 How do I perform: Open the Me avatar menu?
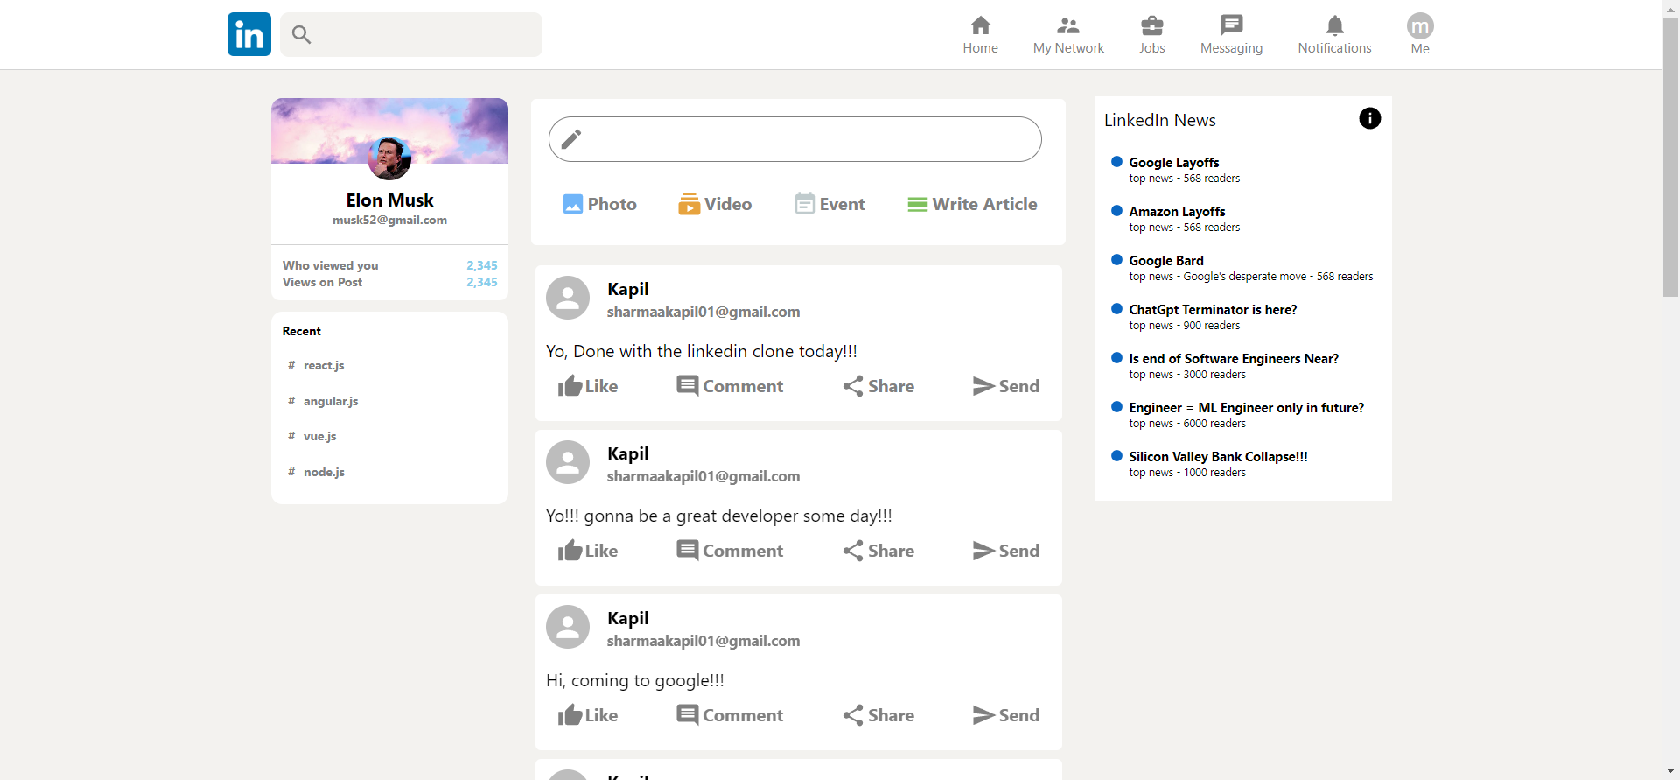[1420, 35]
